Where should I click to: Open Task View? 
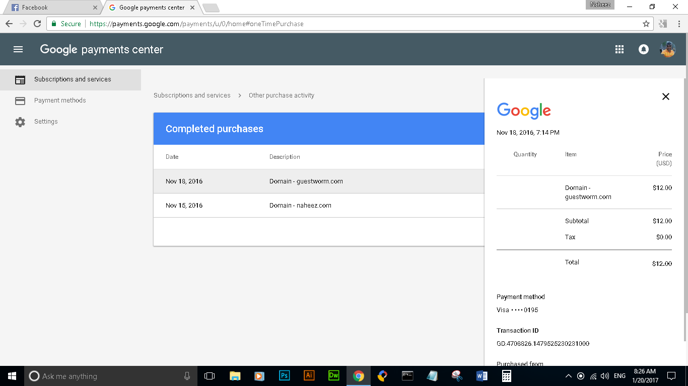tap(210, 376)
